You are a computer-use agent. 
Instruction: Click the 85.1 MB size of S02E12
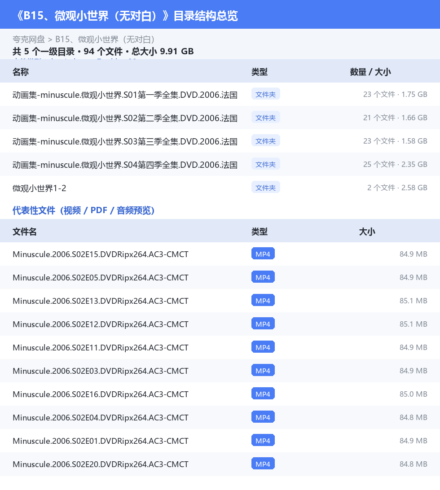point(413,324)
